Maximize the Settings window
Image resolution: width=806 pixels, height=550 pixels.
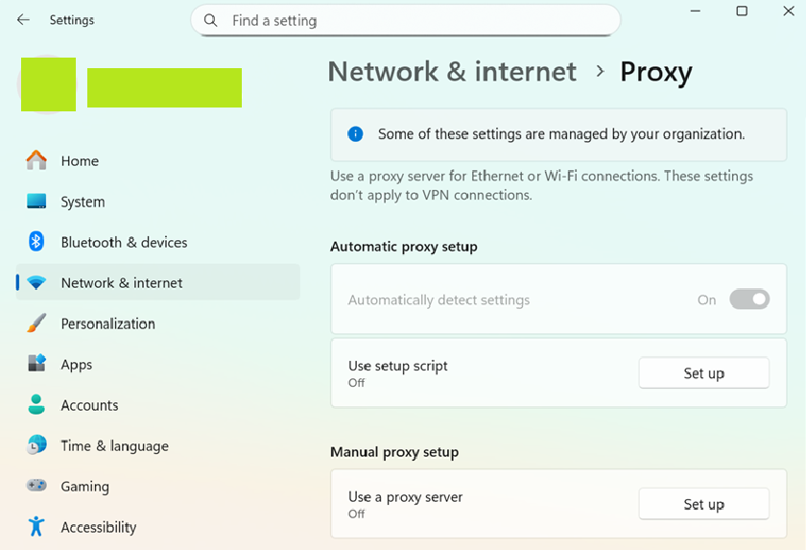coord(742,12)
